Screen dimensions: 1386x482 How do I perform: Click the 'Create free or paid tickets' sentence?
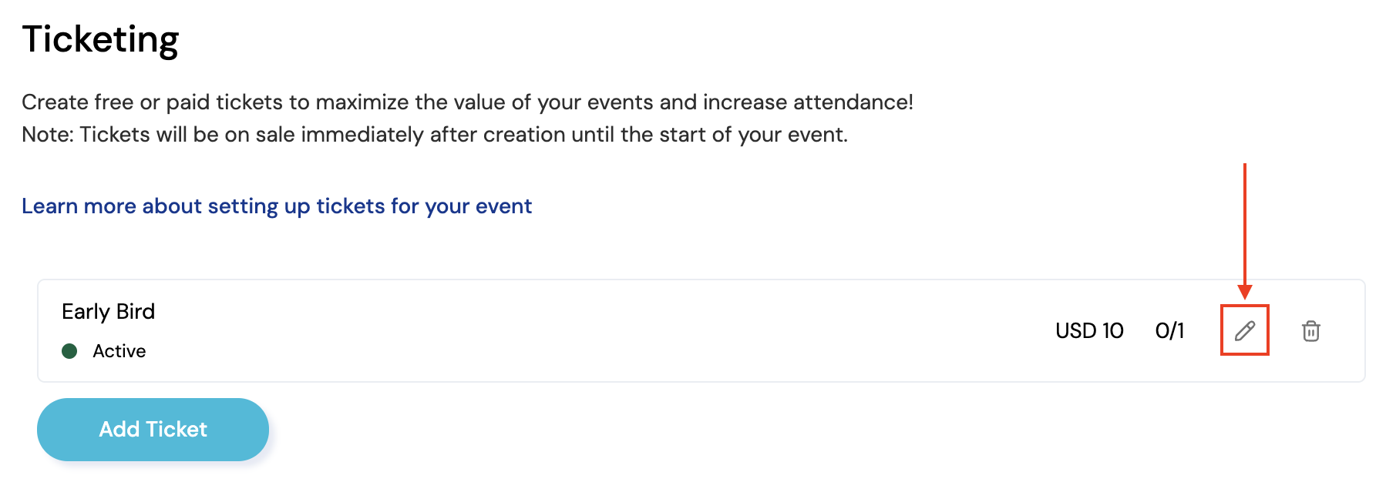click(467, 102)
